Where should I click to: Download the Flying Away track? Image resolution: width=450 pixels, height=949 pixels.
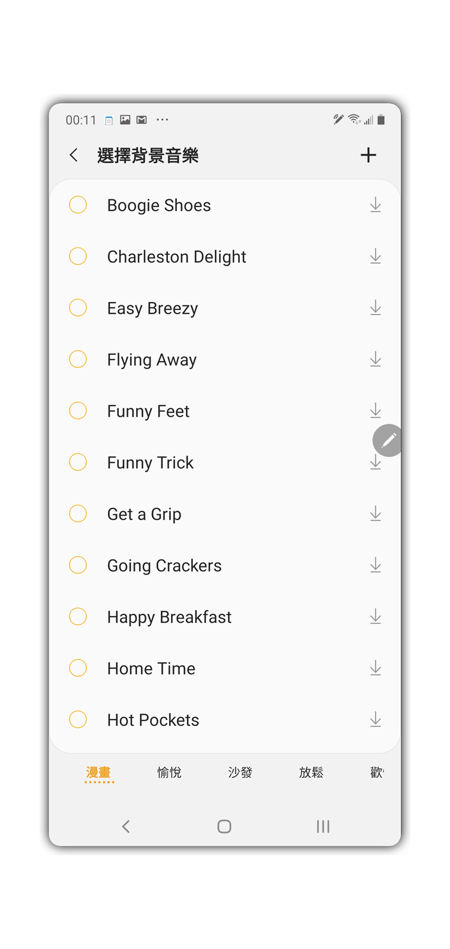(375, 359)
